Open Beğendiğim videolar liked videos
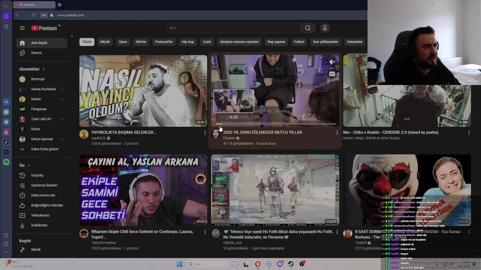 [x=42, y=205]
